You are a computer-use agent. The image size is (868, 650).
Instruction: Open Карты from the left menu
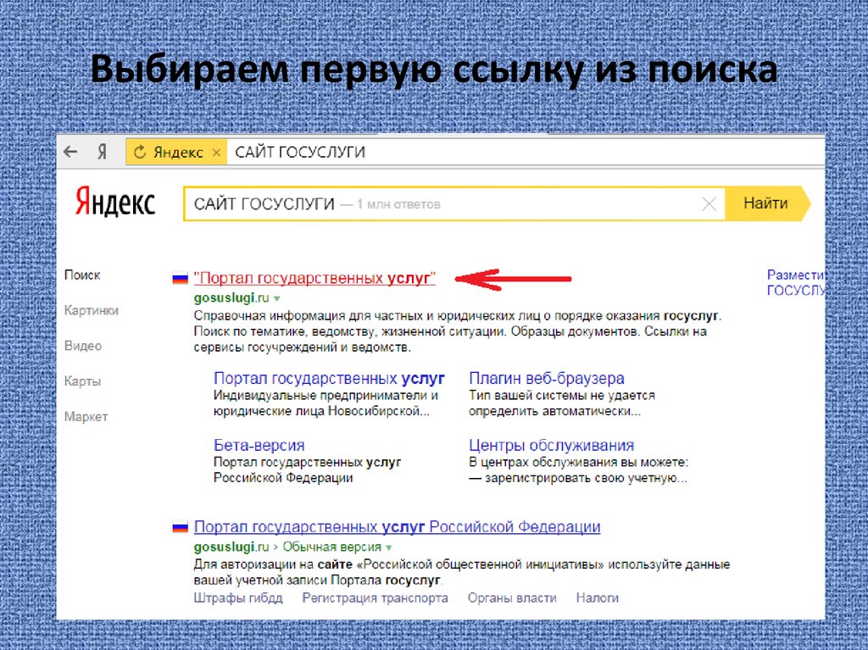tap(83, 381)
